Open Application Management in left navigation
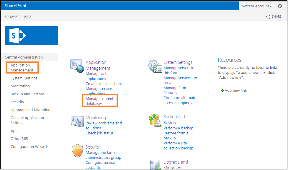This screenshot has height=170, width=288. pyautogui.click(x=22, y=68)
